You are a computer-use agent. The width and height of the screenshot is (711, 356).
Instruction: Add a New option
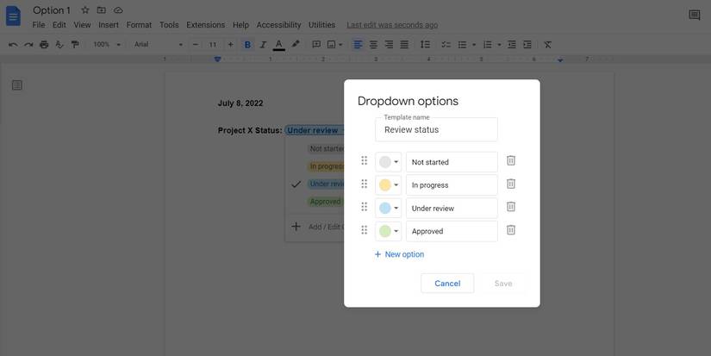[x=399, y=254]
